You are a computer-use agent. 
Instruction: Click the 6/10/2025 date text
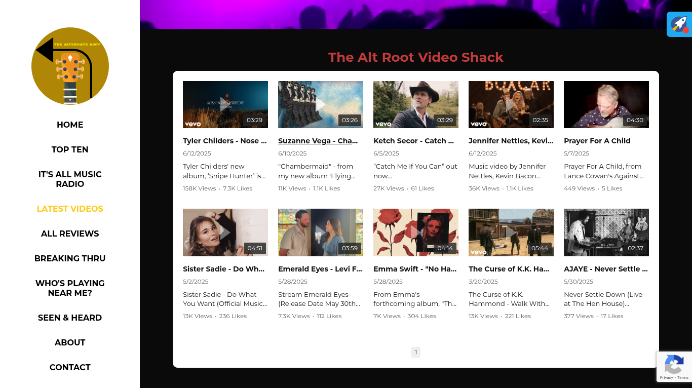click(292, 153)
